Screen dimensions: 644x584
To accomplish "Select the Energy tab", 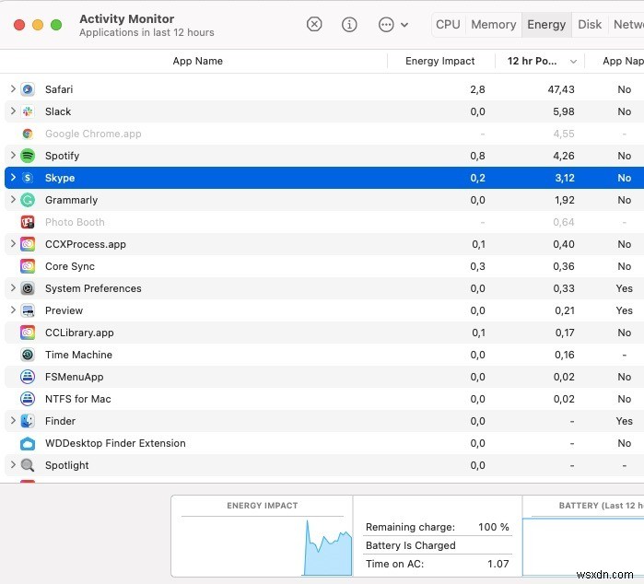I will click(546, 24).
